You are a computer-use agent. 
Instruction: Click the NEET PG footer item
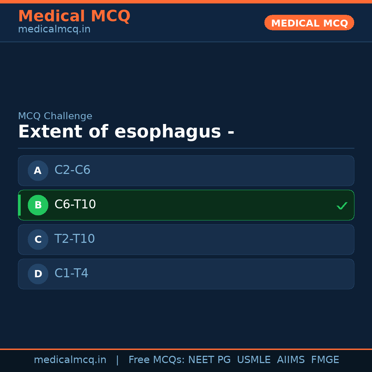pos(209,360)
